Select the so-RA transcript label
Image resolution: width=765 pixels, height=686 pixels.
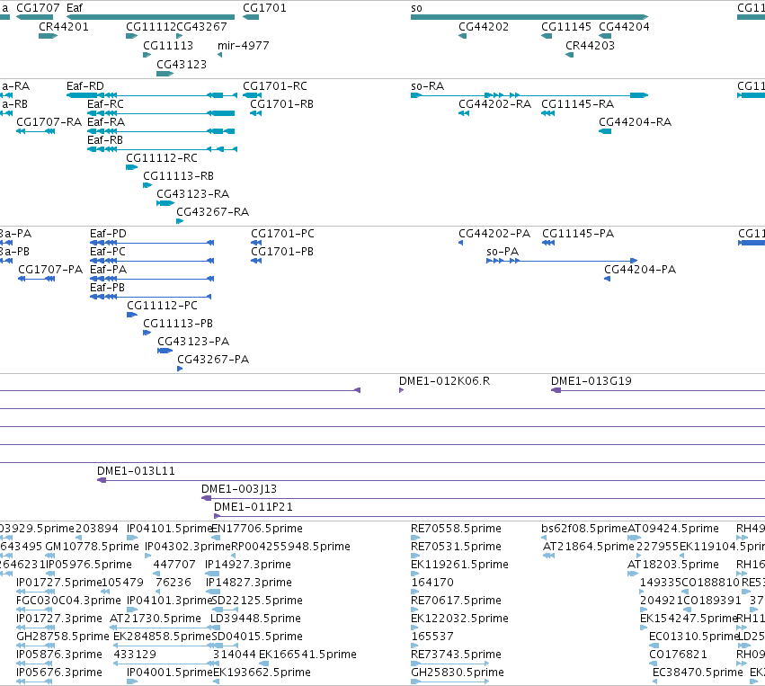tap(427, 86)
